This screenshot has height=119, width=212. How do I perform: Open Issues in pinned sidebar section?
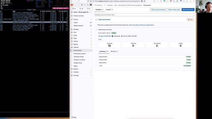pyautogui.click(x=76, y=22)
